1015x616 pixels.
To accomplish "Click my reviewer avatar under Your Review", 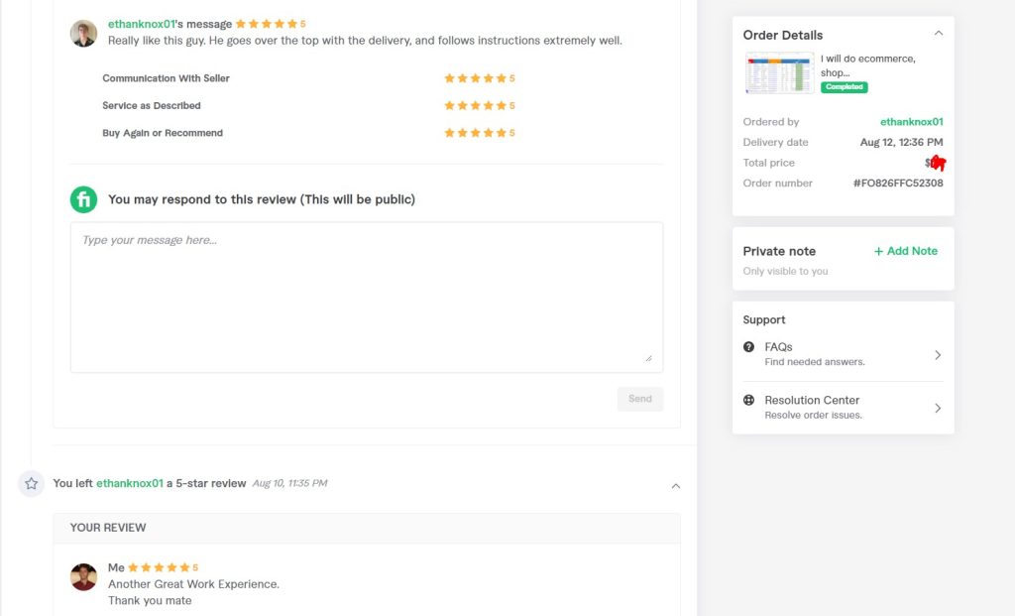I will point(83,576).
